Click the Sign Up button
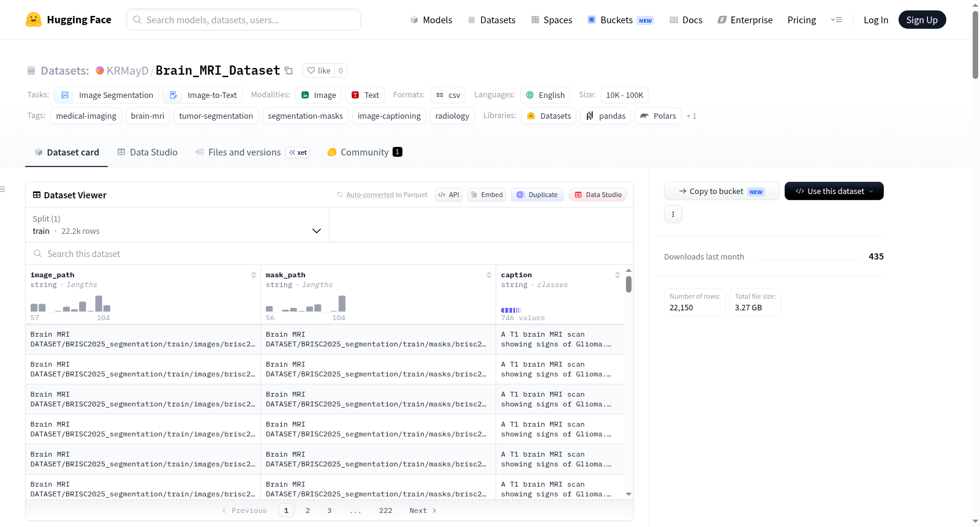 pos(922,20)
